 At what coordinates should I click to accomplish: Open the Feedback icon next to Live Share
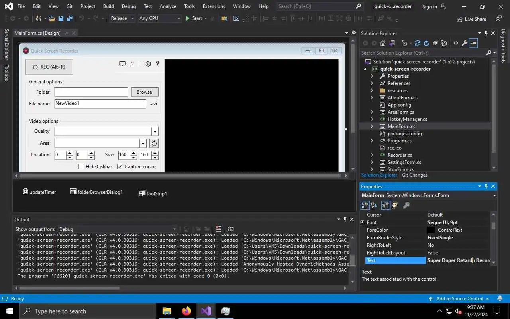point(499,18)
